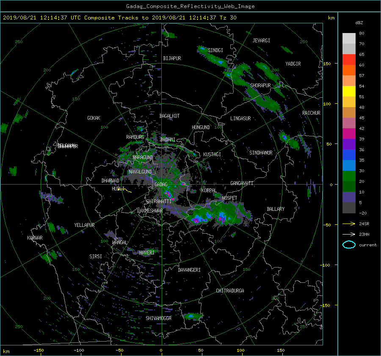
Task: Click the SHIRAHATTI city label
Action: (159, 201)
